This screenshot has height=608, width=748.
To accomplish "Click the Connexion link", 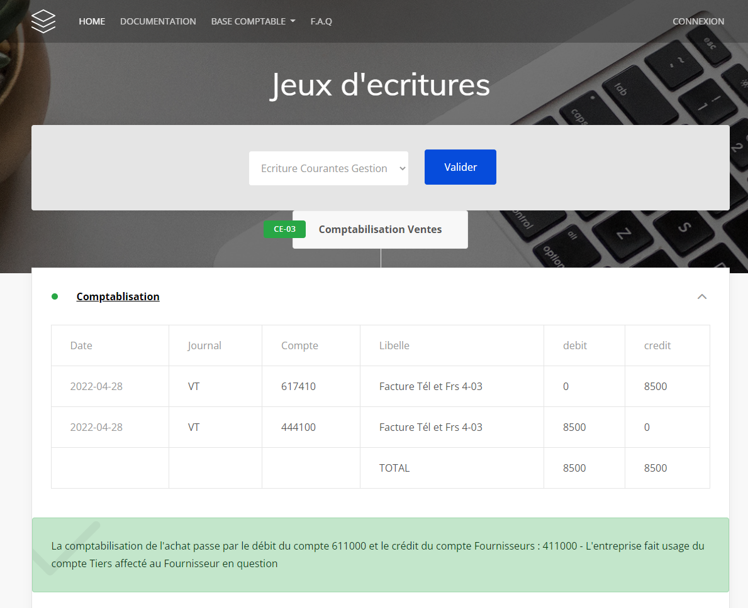I will (x=698, y=21).
